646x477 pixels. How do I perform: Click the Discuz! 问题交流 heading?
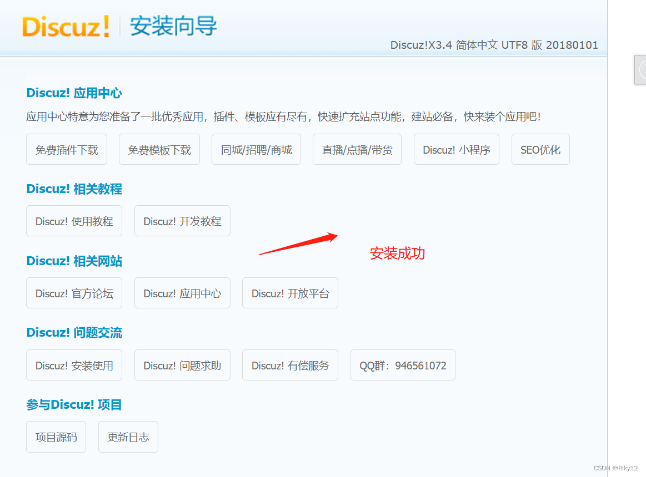[74, 333]
